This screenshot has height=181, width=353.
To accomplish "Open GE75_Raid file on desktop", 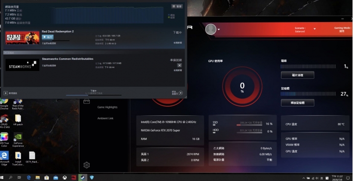I will coord(32,157).
